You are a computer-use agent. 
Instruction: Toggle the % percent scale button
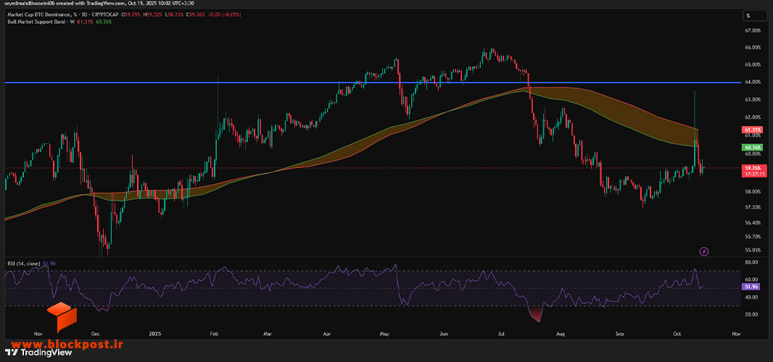[x=755, y=16]
